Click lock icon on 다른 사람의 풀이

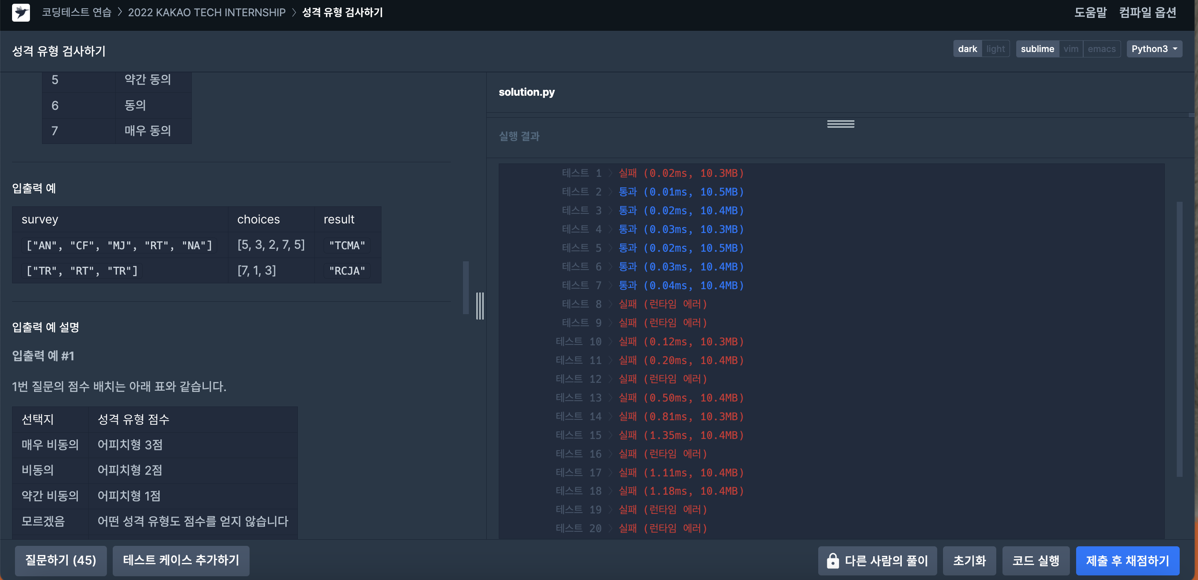832,560
